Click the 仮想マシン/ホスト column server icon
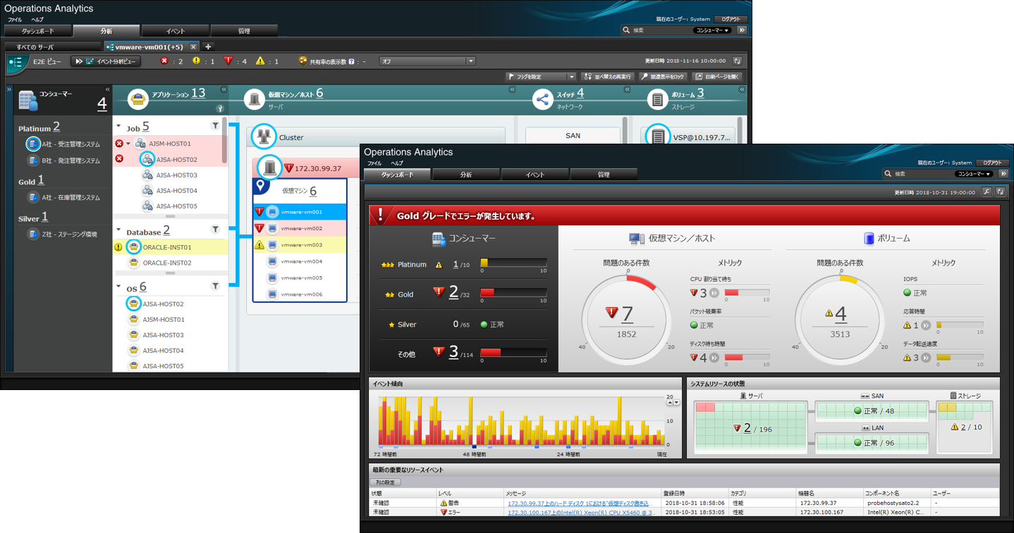1014x533 pixels. pos(254,99)
